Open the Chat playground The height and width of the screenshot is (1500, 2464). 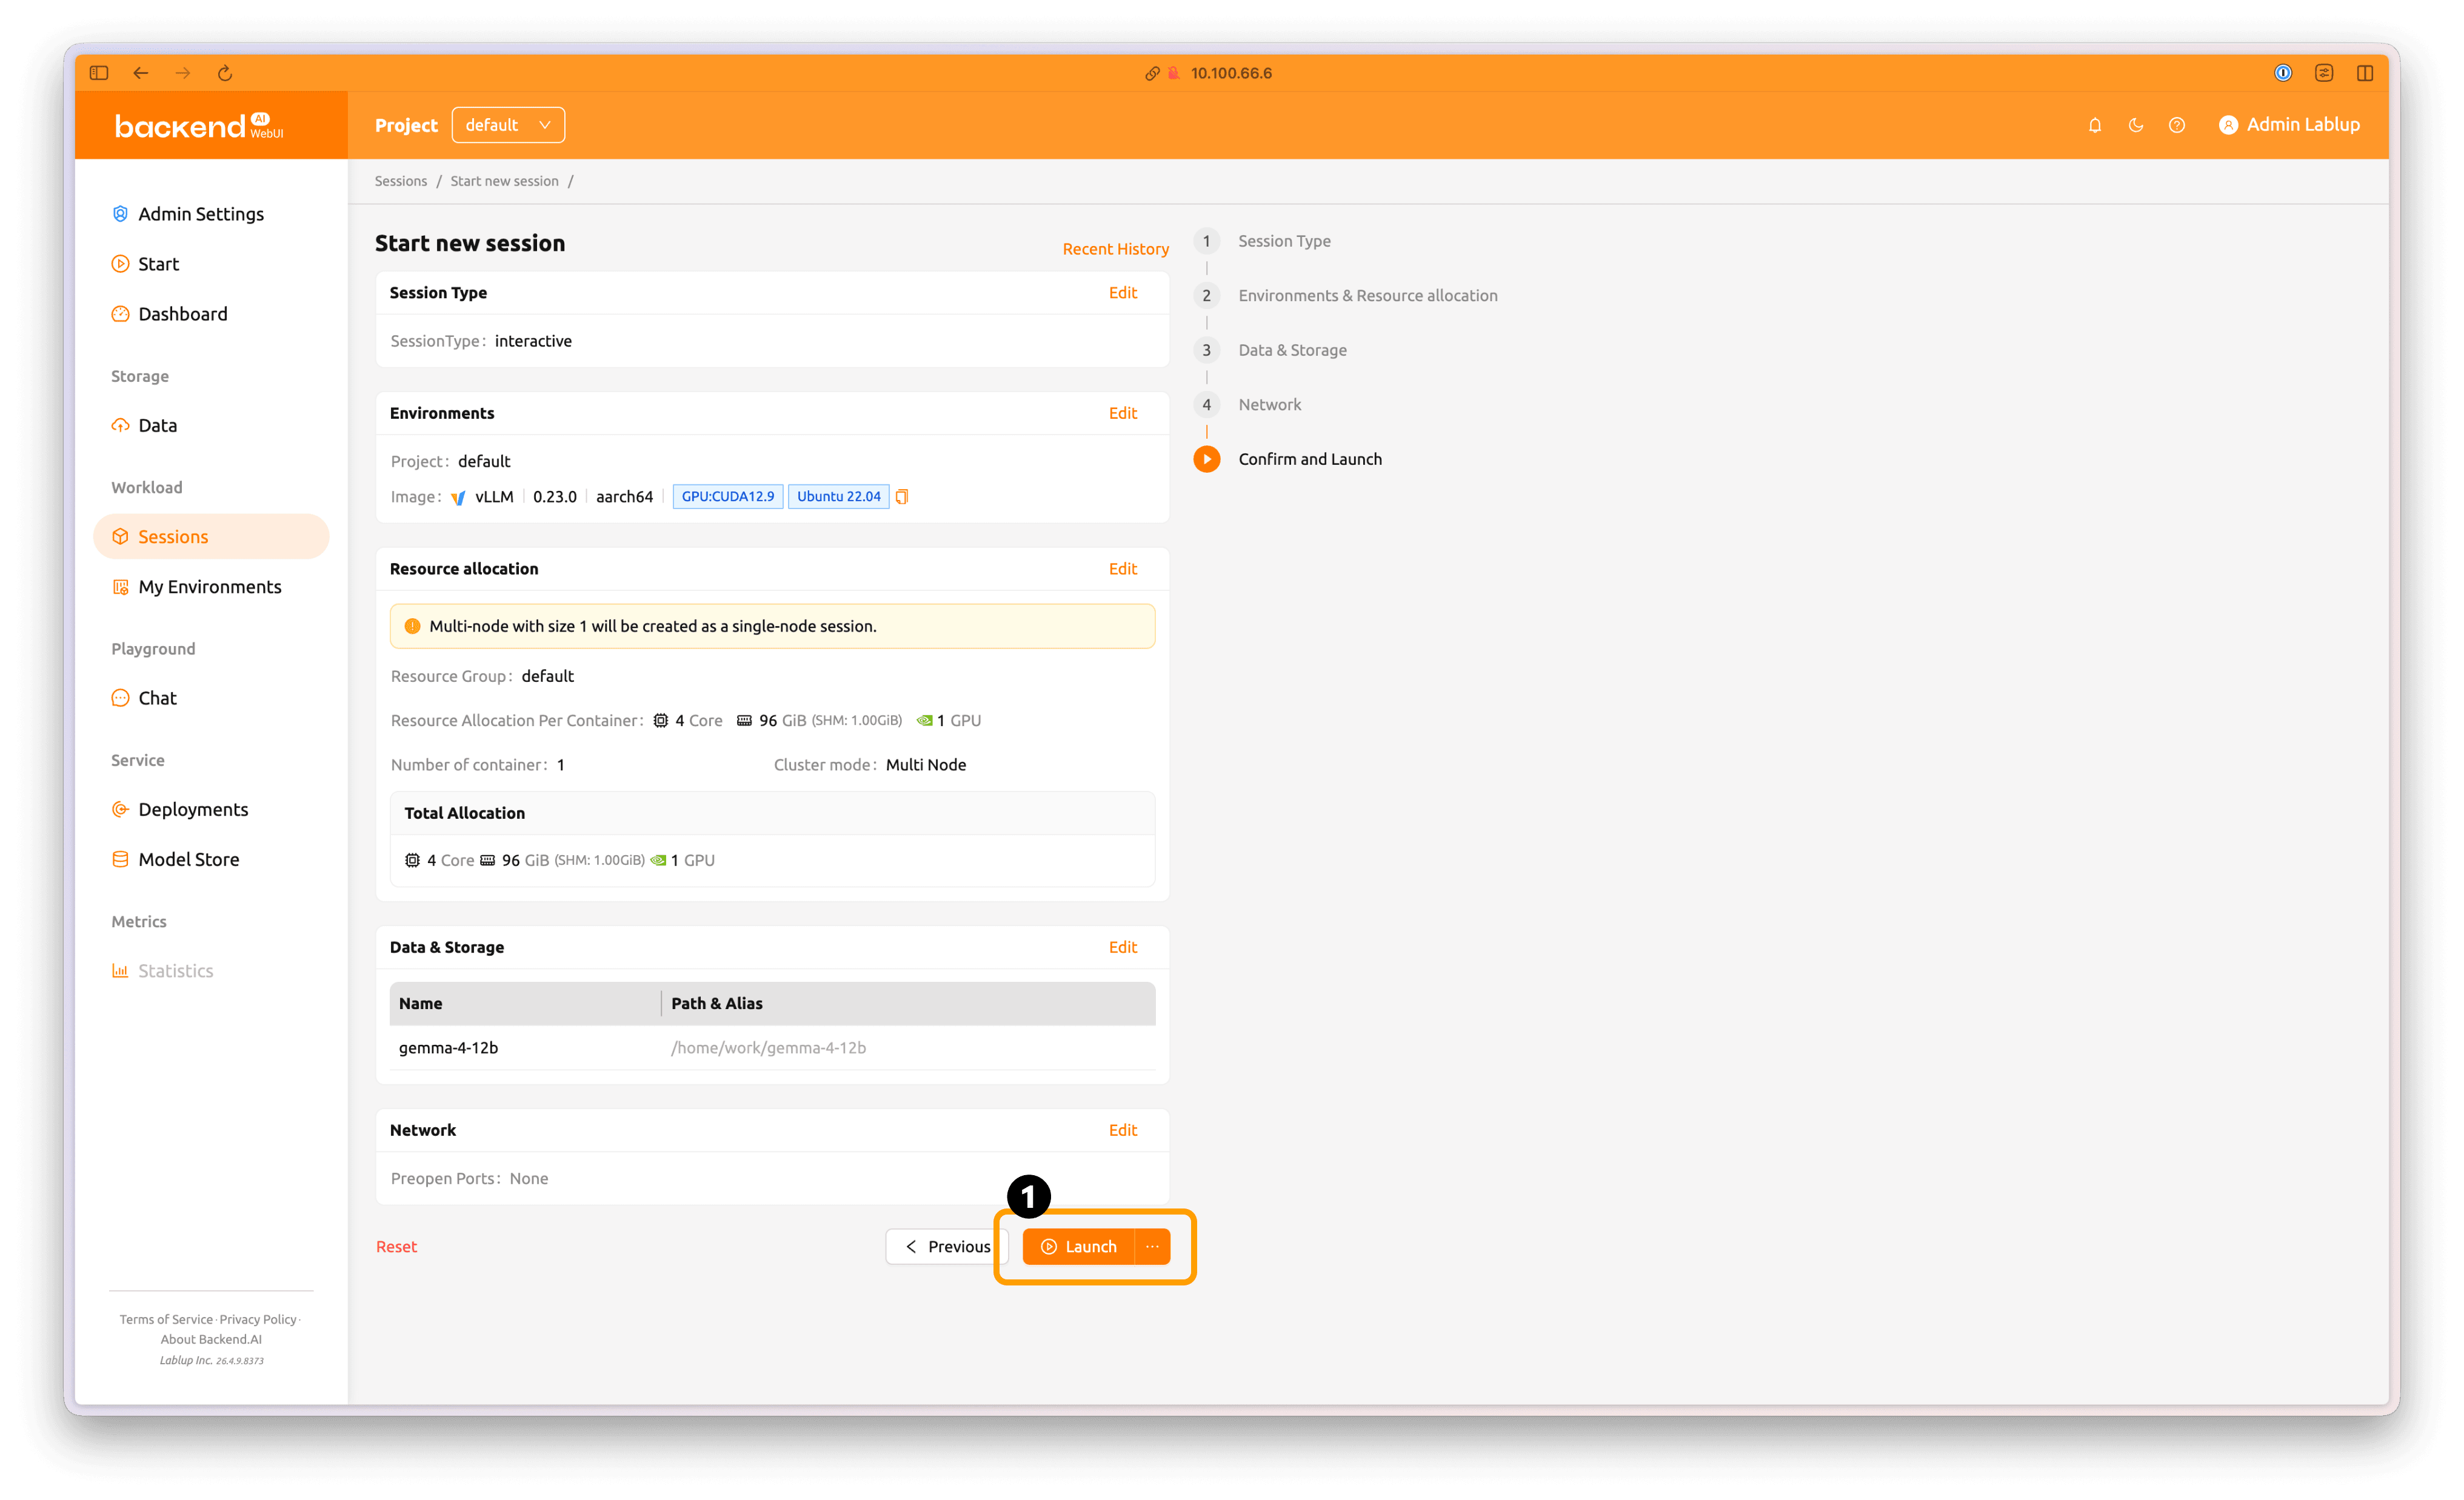click(x=157, y=698)
